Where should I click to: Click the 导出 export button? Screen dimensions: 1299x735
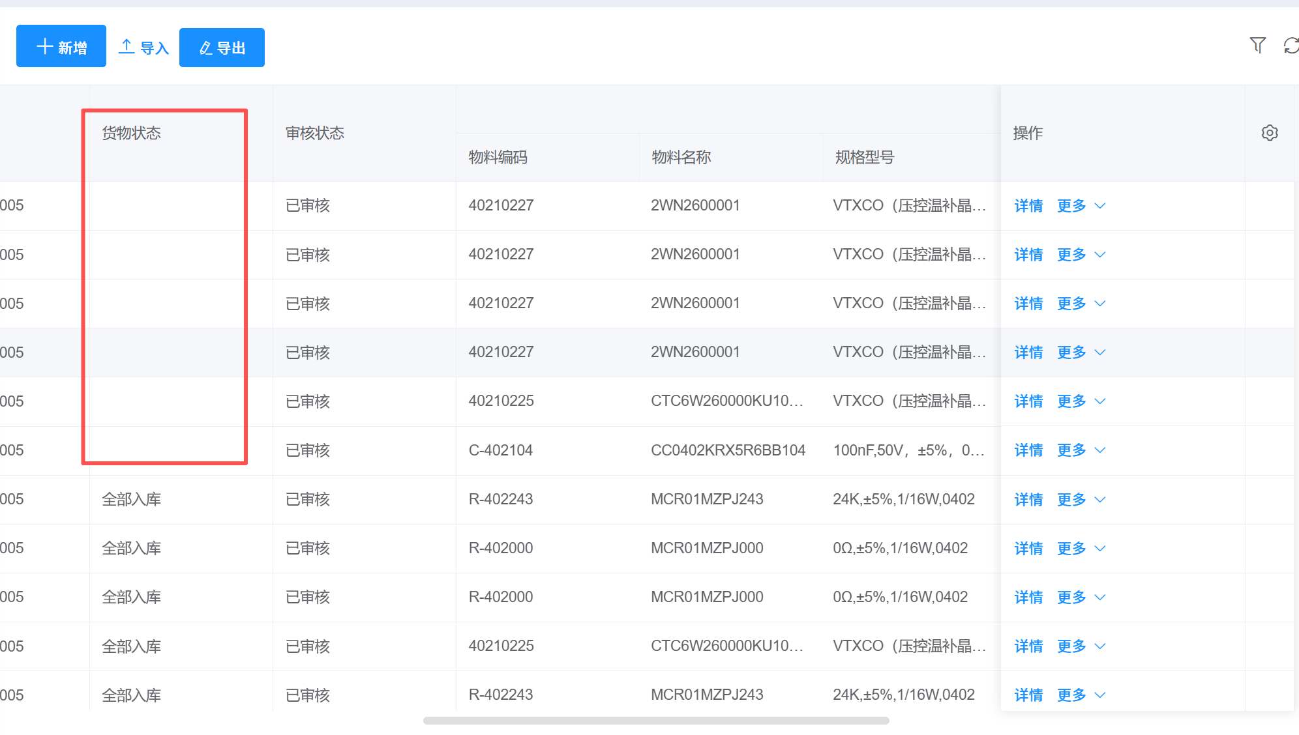[222, 48]
